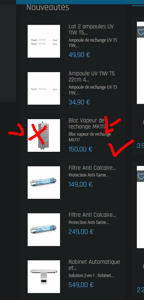Click Robinet Automatique product image
The image size is (144, 300).
(44, 277)
